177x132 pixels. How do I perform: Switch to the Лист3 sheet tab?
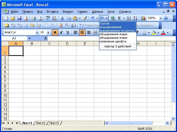pyautogui.click(x=54, y=123)
